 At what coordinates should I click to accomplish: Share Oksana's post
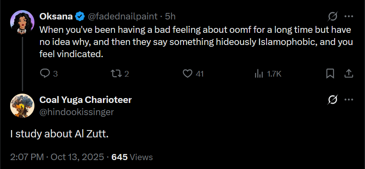coord(348,74)
